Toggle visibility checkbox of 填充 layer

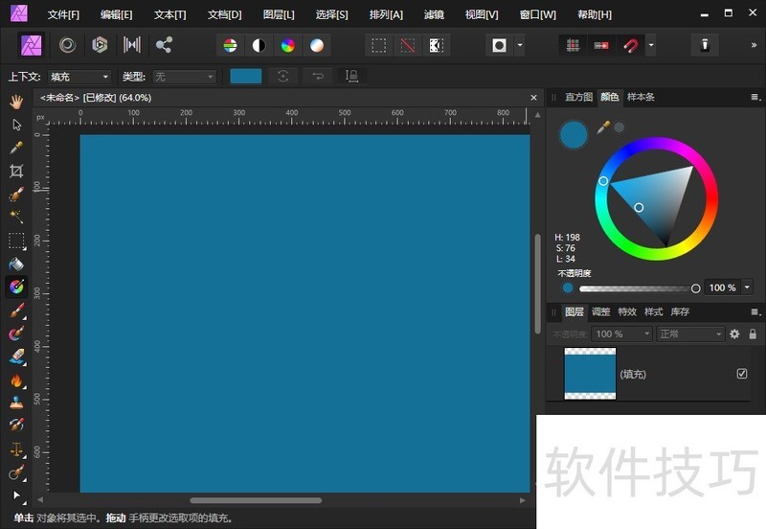coord(742,374)
